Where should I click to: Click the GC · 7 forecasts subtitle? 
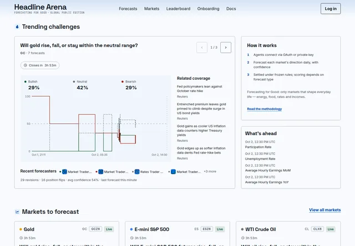[32, 53]
